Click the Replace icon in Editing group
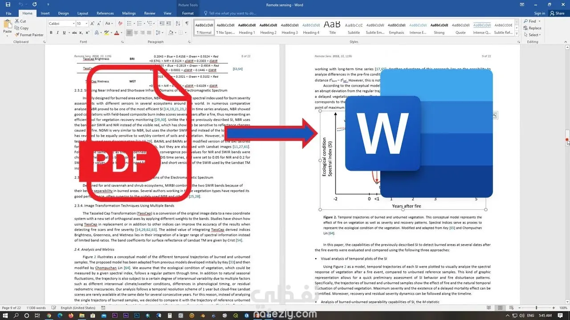The width and height of the screenshot is (570, 320). click(x=533, y=28)
